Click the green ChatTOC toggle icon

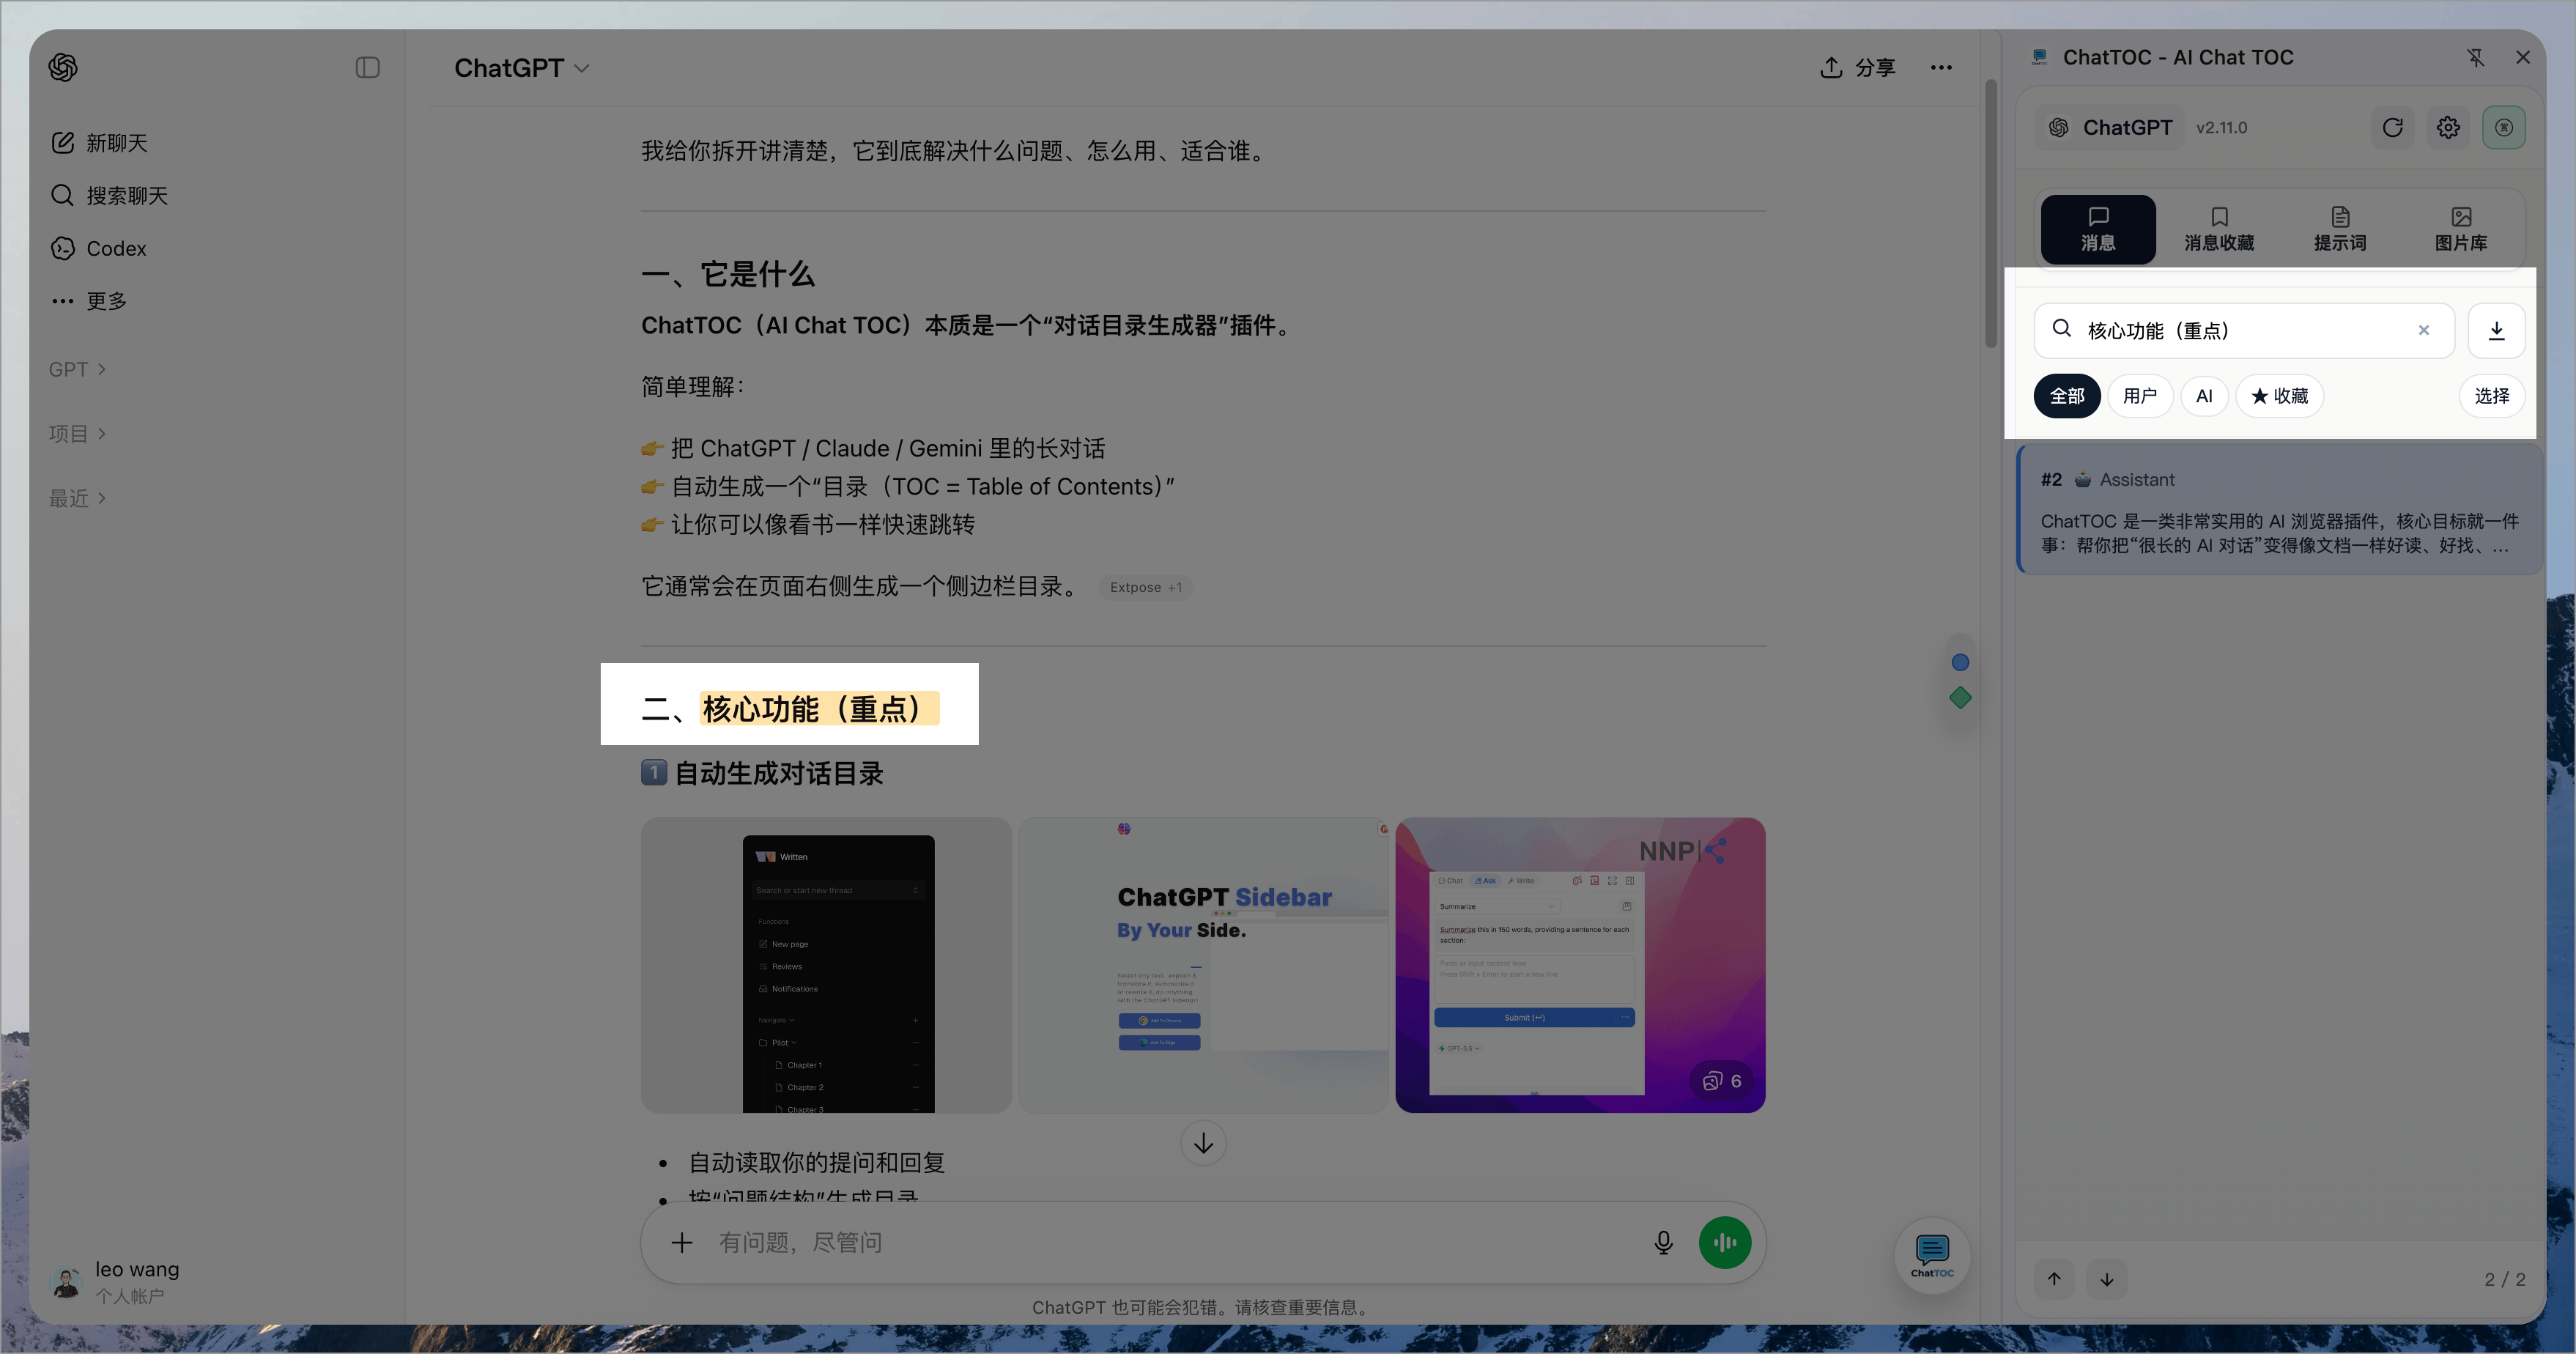[2504, 127]
